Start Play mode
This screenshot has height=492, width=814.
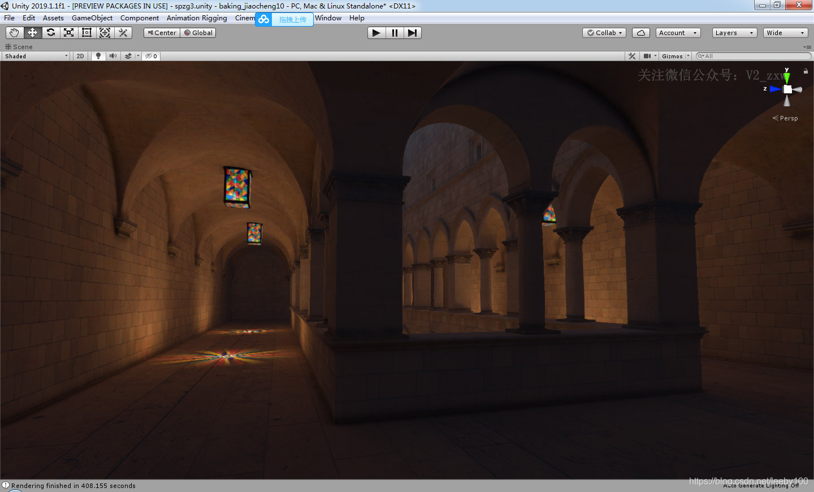(376, 33)
